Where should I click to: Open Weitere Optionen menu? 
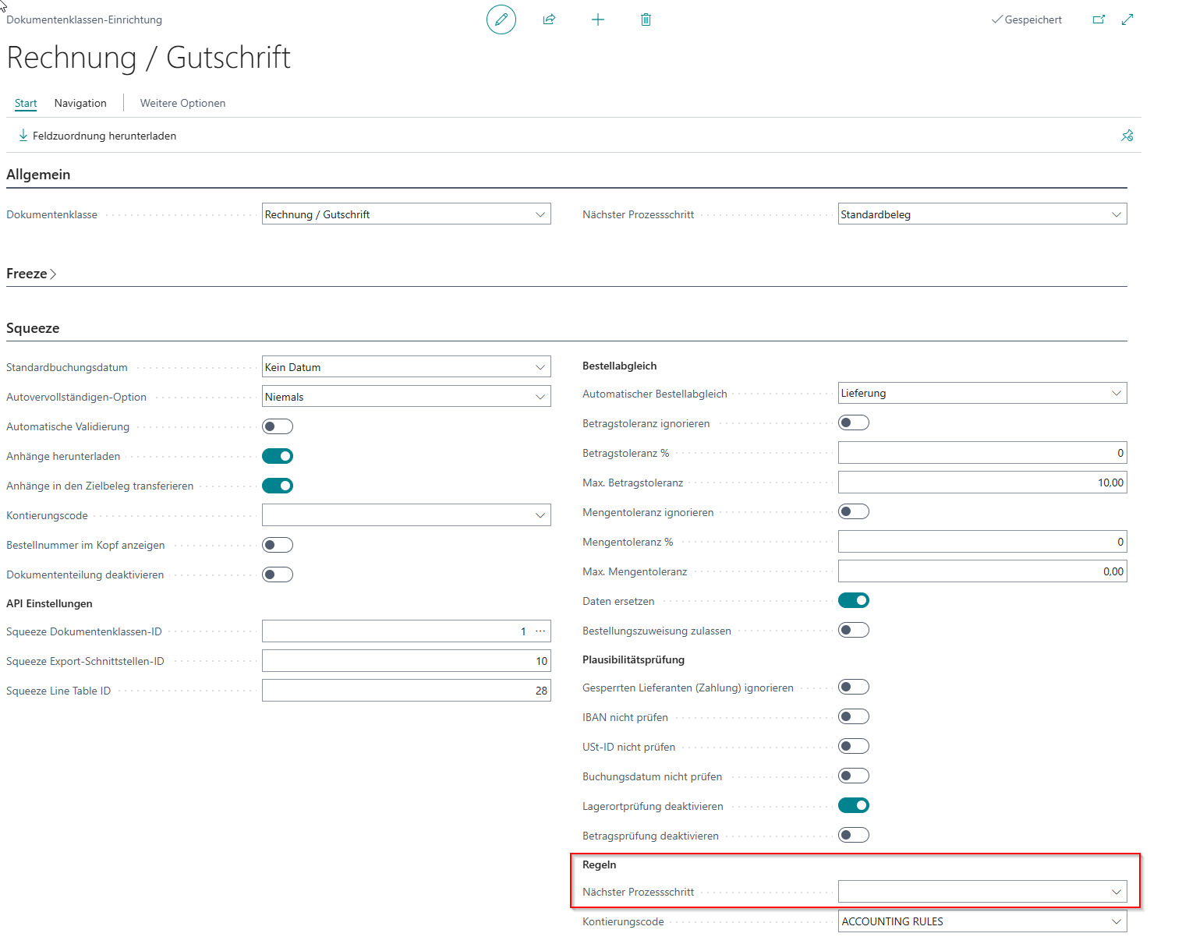pyautogui.click(x=182, y=103)
